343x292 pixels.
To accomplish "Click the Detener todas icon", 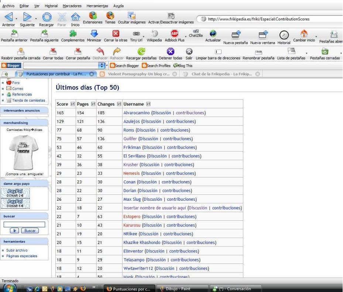I will [170, 52].
